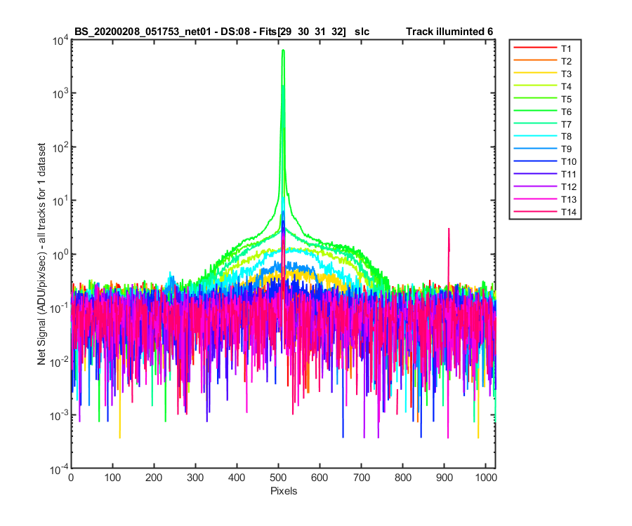
Task: Click x-axis tick label 0
Action: [x=71, y=478]
